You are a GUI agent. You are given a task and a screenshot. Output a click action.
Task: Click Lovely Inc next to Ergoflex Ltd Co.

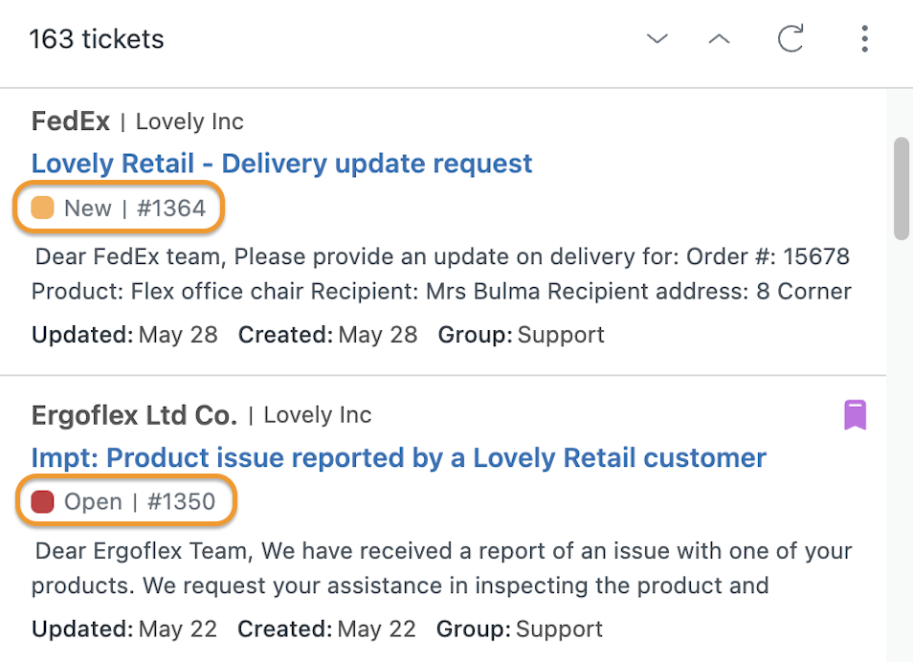click(318, 415)
